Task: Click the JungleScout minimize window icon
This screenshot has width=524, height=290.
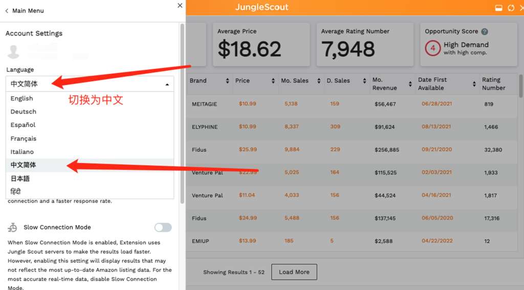Action: point(498,8)
